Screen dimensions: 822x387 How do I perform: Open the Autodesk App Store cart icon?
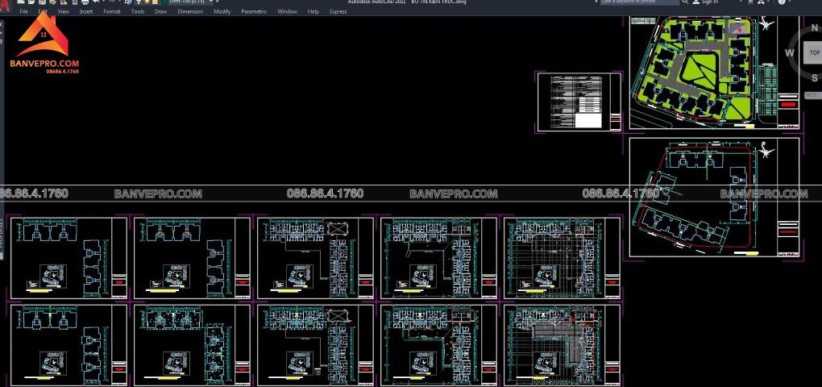pos(751,2)
